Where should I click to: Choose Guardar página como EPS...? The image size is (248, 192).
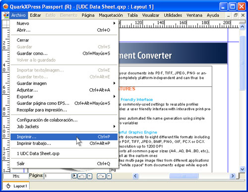point(64,103)
